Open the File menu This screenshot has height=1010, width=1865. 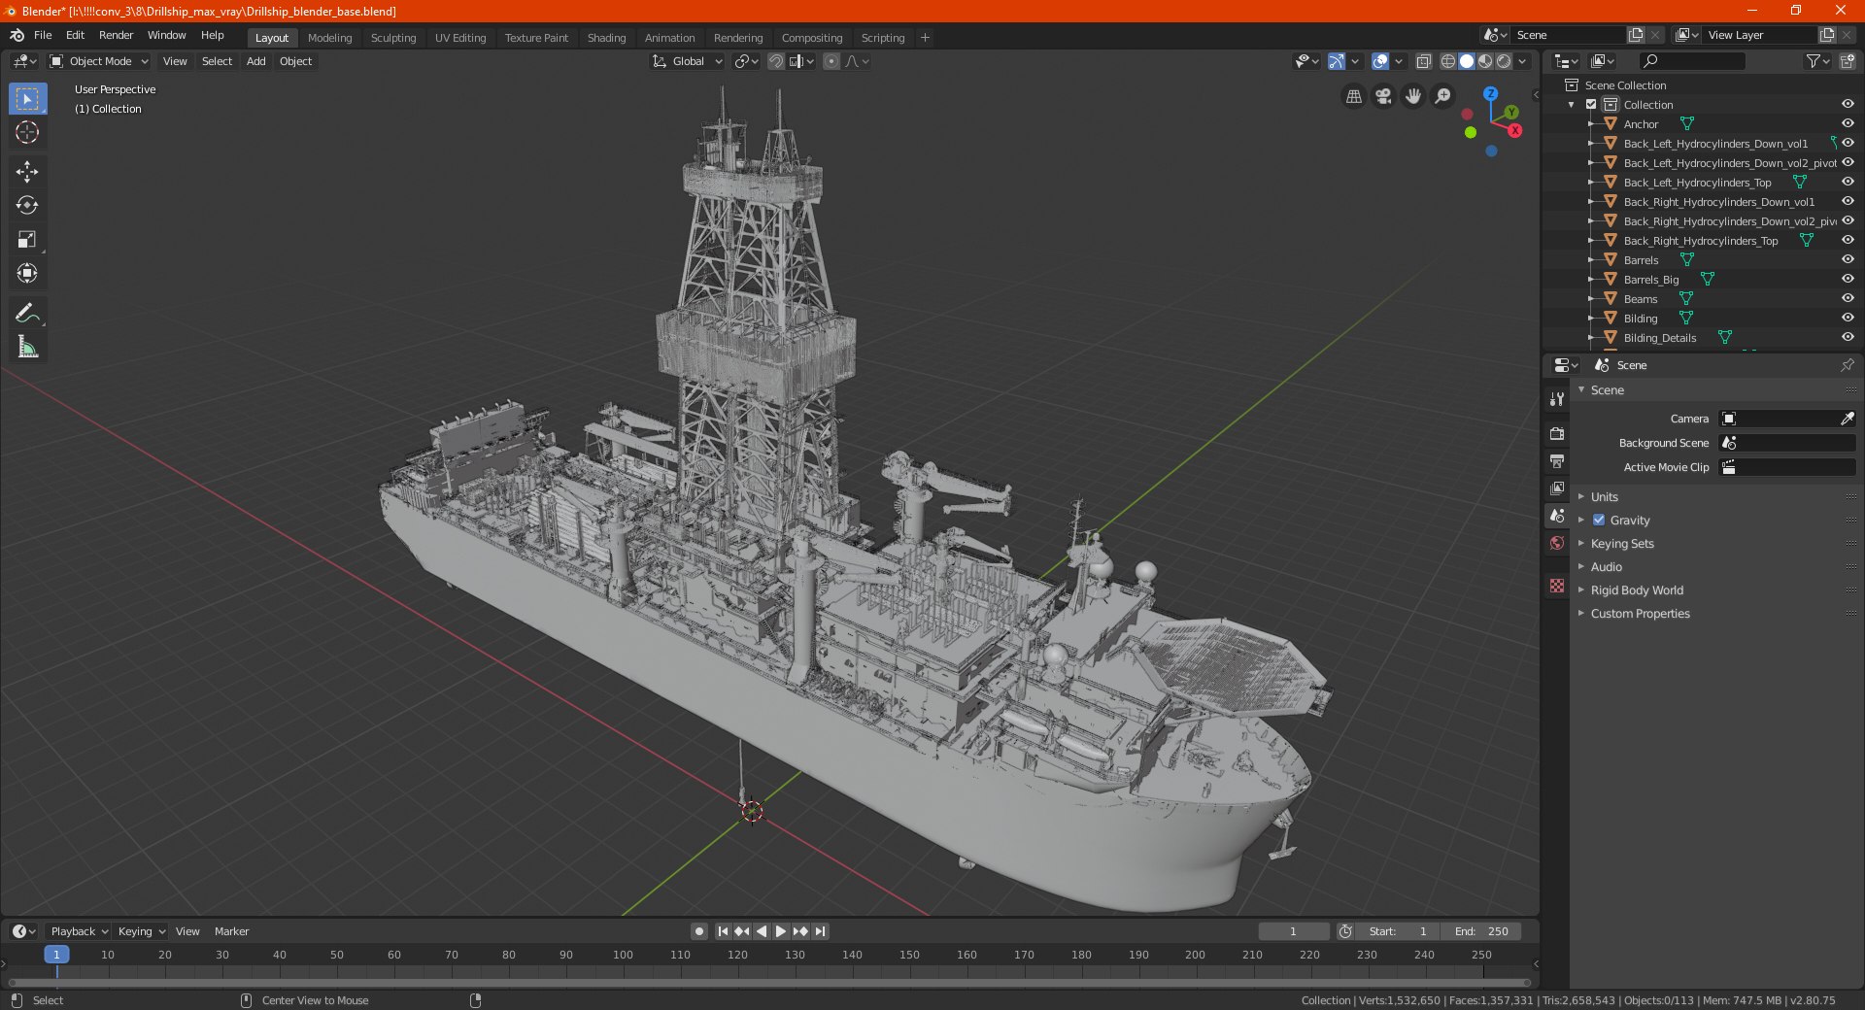click(43, 35)
